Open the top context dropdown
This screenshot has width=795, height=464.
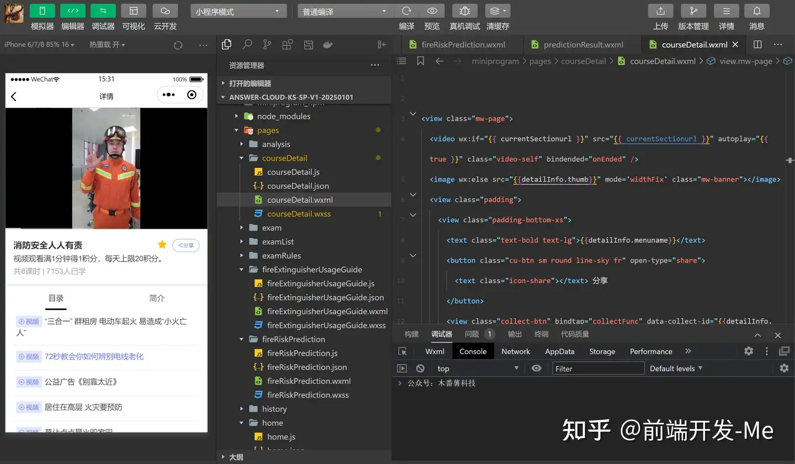(x=478, y=368)
